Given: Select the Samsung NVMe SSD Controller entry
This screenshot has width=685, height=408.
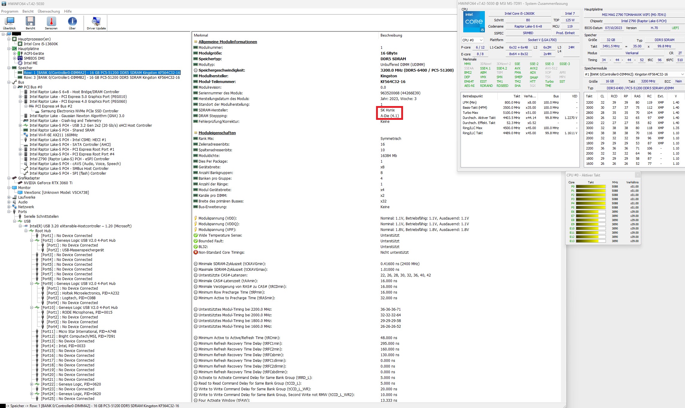Looking at the screenshot, I should [x=79, y=111].
